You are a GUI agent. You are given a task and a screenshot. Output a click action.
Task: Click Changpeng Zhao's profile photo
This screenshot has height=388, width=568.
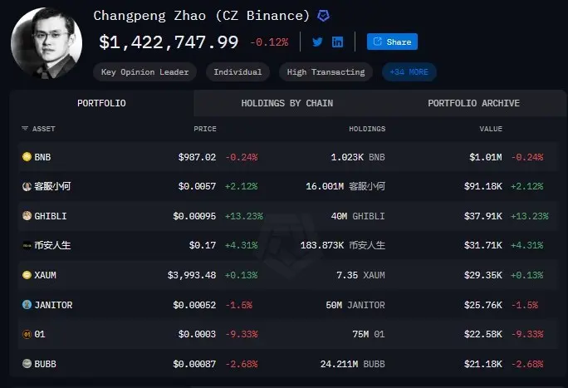click(x=47, y=42)
